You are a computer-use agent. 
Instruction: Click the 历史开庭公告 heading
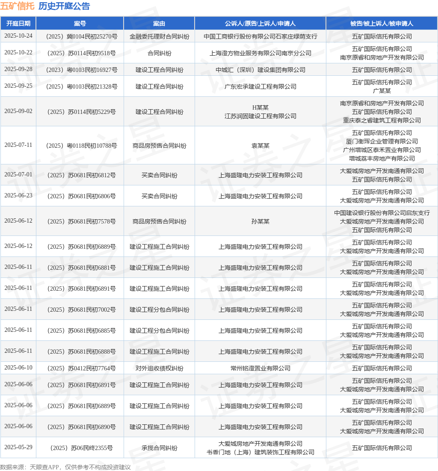tap(64, 6)
